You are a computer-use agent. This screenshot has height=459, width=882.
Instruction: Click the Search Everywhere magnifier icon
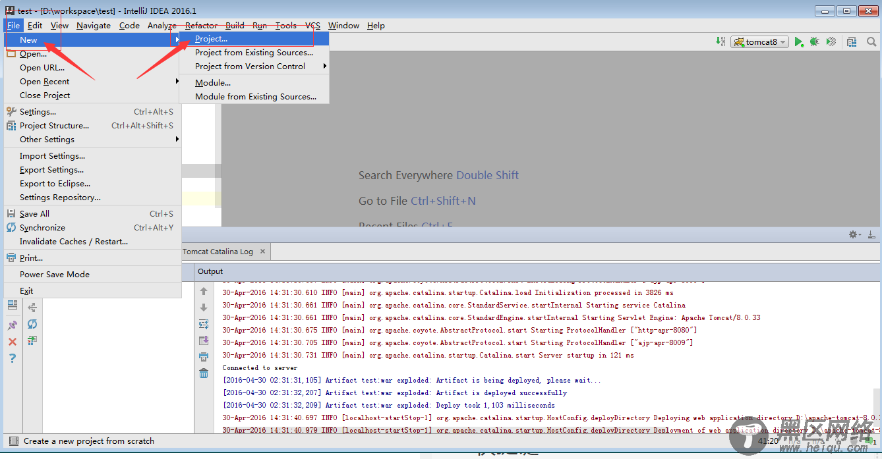point(871,41)
